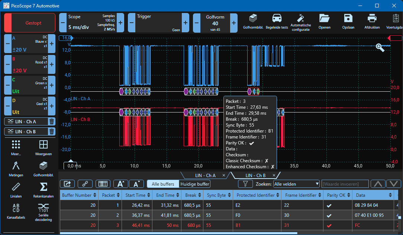403x235 pixels.
Task: Open Weergaven views layout menu
Action: click(43, 147)
